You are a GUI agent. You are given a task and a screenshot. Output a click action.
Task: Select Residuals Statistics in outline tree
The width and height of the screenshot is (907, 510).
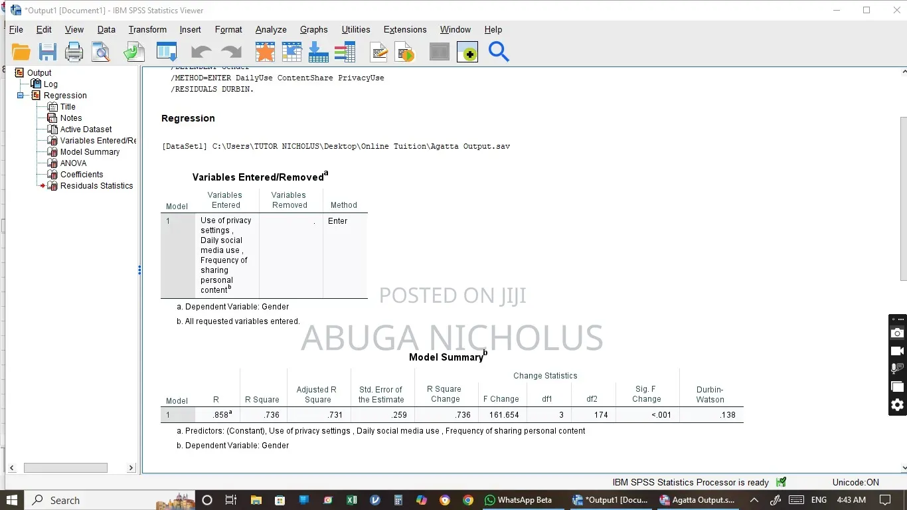point(96,186)
